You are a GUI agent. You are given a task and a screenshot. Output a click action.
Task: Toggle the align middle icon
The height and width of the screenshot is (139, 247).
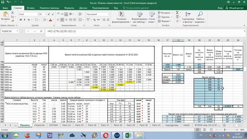tap(62, 14)
